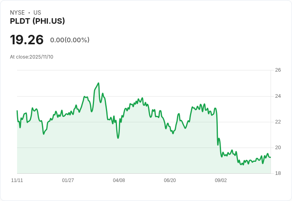This screenshot has height=201, width=292.
Task: Click the 19.26 current price
Action: [27, 40]
